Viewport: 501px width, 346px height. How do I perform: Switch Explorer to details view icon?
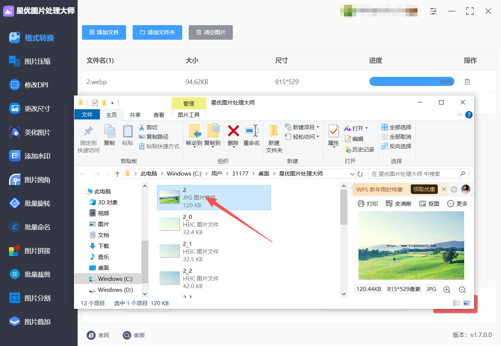pyautogui.click(x=457, y=303)
